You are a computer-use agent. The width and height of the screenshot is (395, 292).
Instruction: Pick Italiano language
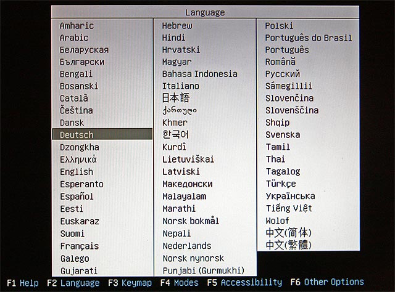pyautogui.click(x=181, y=86)
